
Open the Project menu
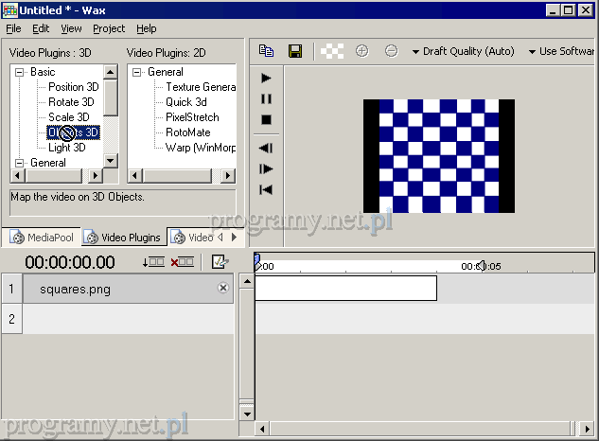tap(109, 29)
